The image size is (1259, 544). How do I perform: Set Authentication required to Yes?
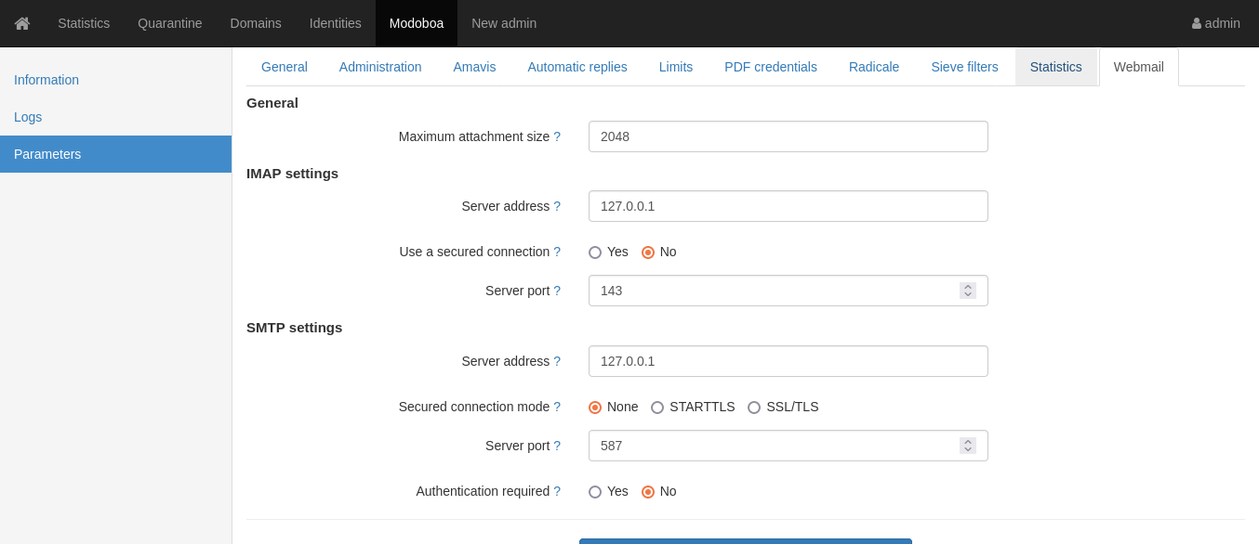point(595,491)
